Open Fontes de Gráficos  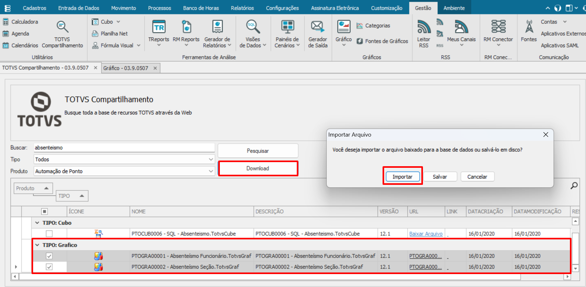(x=382, y=41)
